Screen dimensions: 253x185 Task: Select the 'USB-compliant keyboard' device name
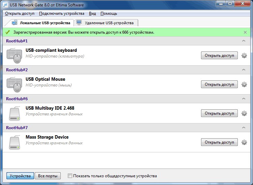(x=51, y=50)
